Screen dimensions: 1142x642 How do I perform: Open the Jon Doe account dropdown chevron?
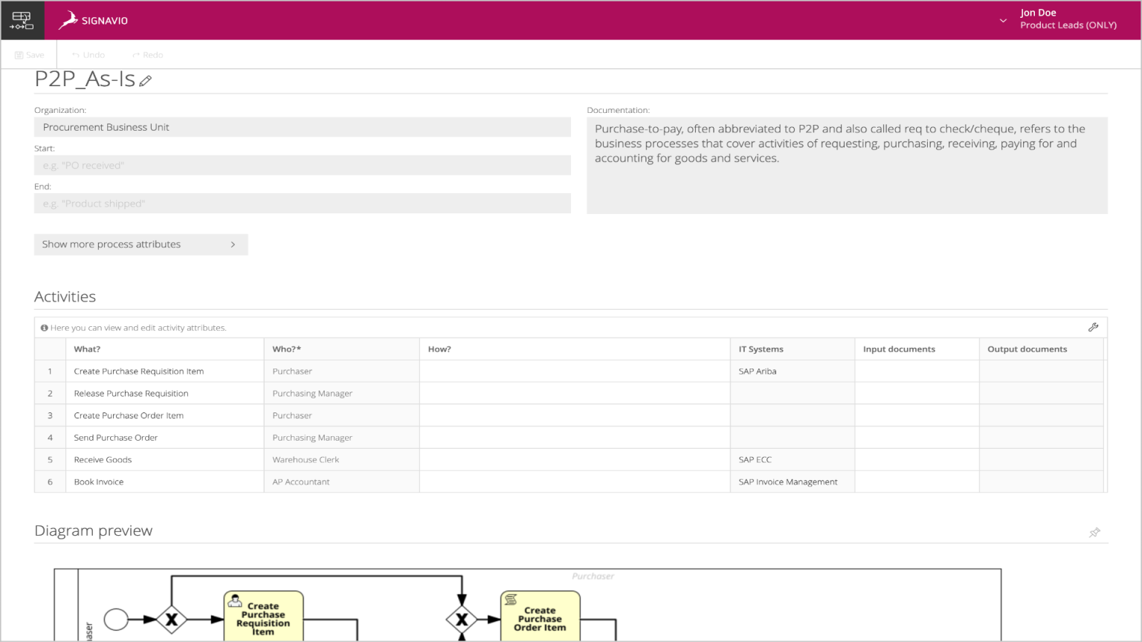tap(1001, 22)
